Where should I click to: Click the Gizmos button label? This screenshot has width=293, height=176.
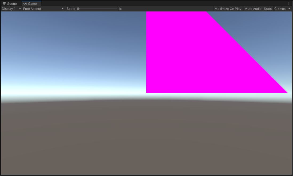280,9
